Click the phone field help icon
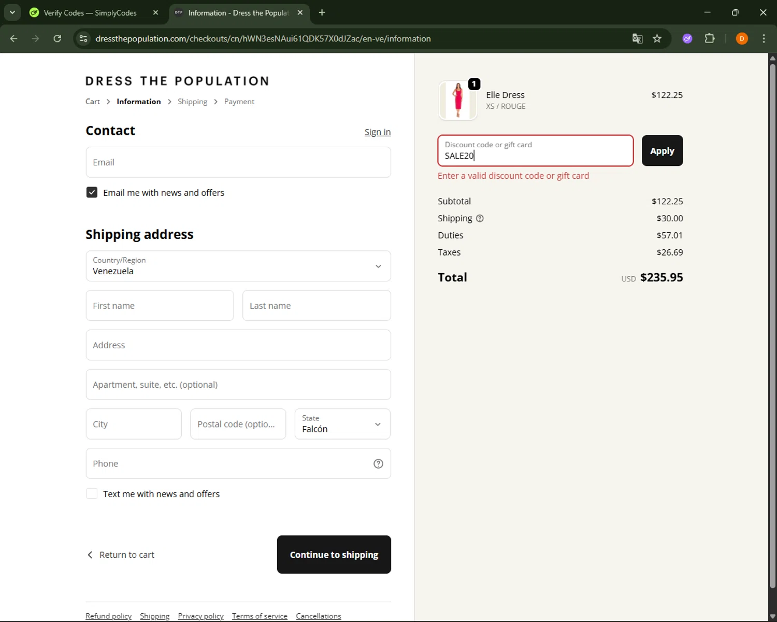 (379, 463)
